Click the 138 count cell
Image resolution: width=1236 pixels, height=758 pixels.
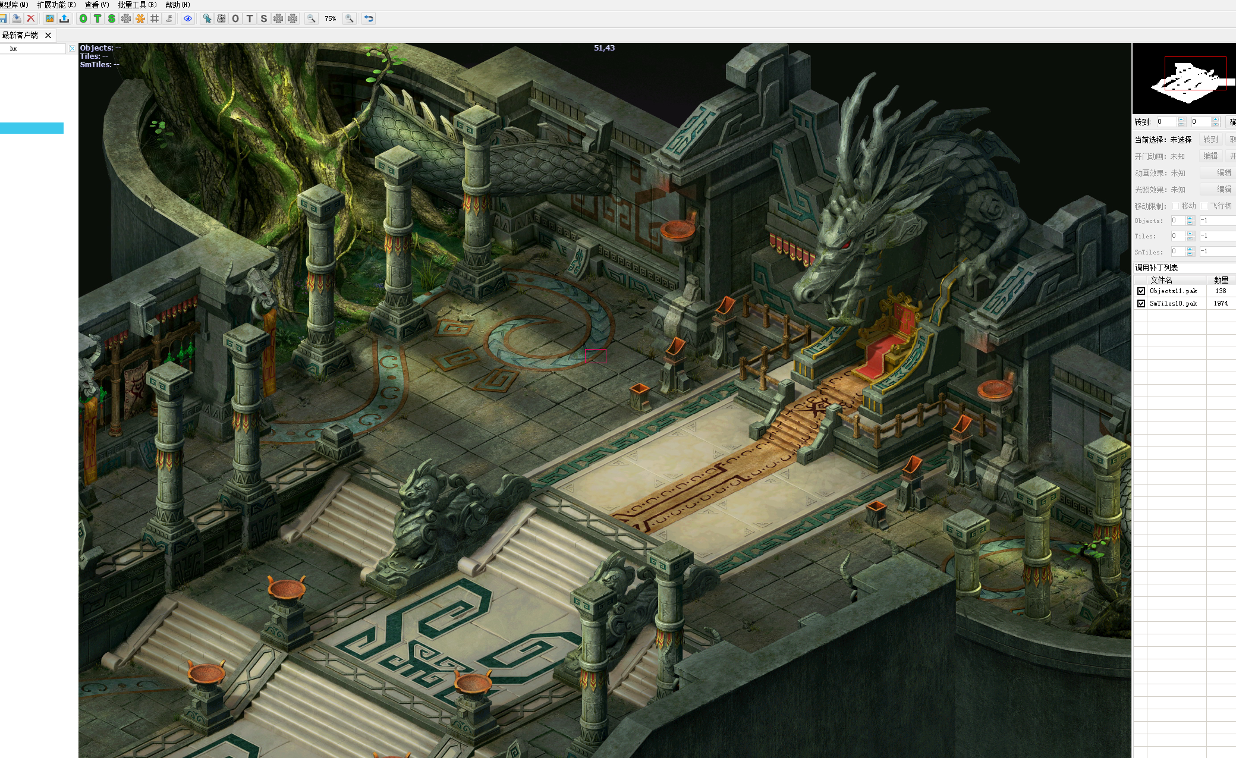1221,291
